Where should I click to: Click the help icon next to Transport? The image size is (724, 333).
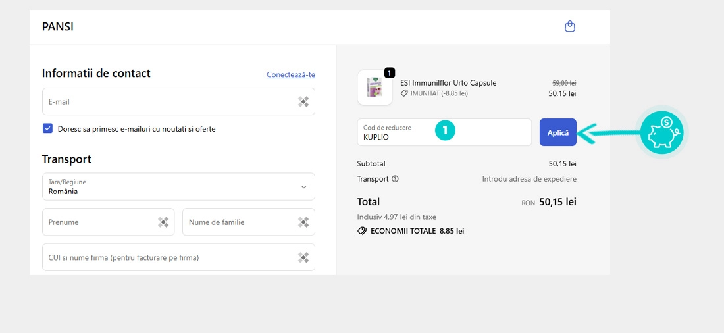point(395,179)
